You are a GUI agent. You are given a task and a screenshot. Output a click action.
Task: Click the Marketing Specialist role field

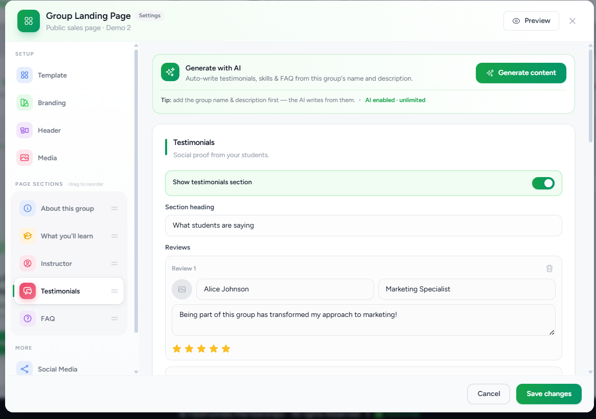tap(467, 289)
